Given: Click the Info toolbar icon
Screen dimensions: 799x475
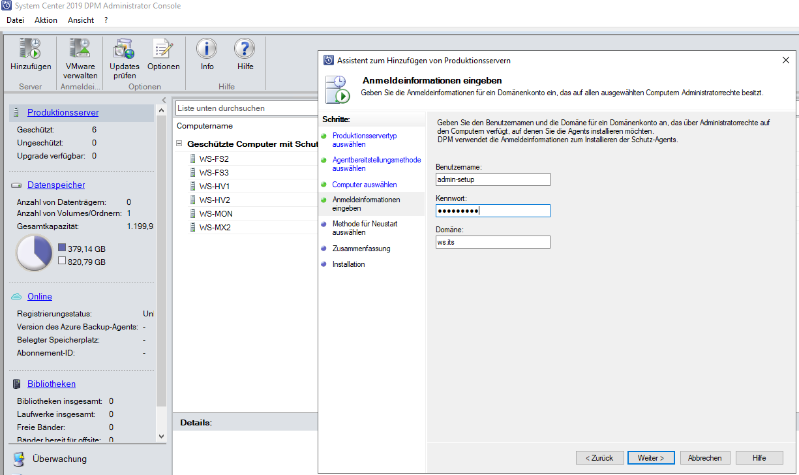Looking at the screenshot, I should [207, 49].
